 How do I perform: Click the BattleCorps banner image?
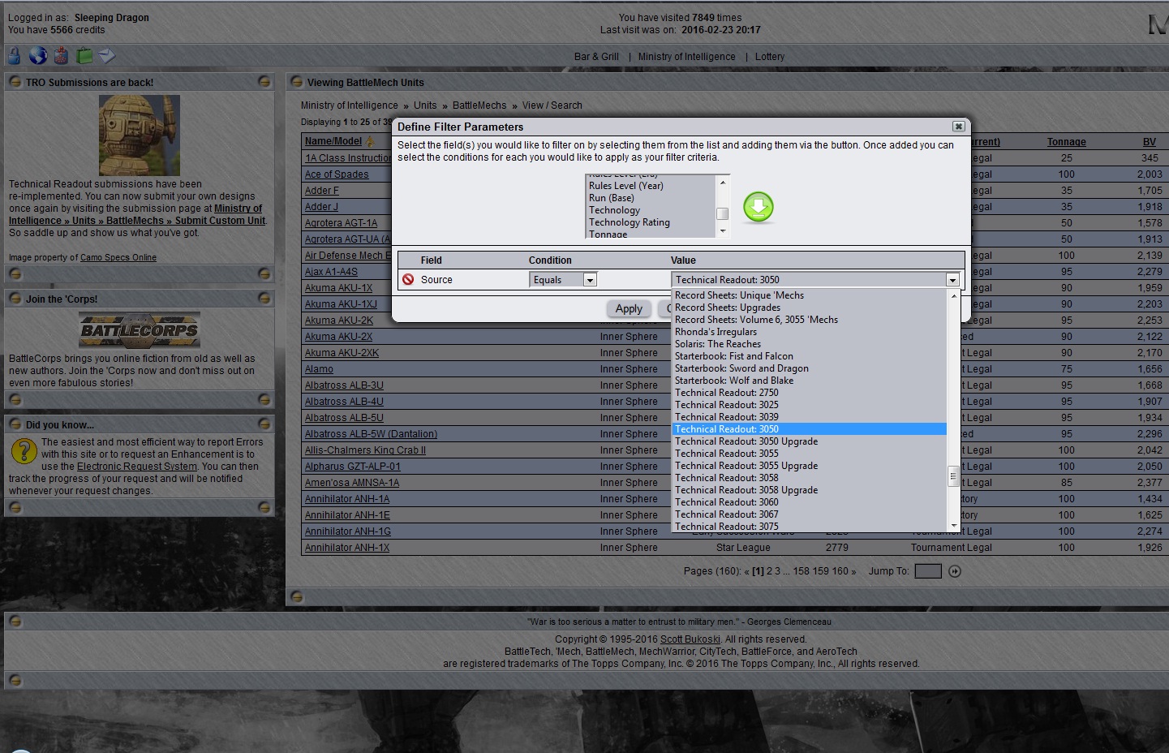click(140, 330)
